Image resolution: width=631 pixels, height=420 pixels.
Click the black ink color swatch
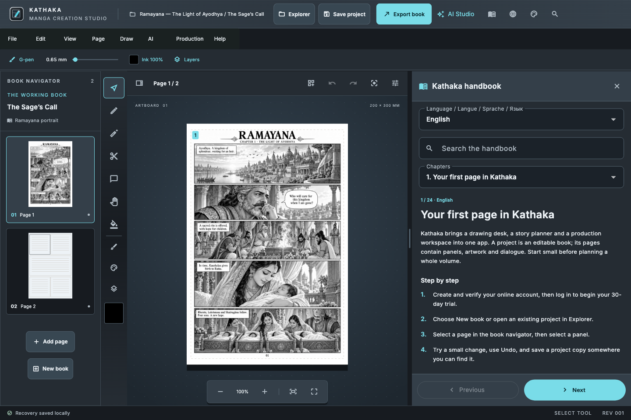(x=134, y=59)
